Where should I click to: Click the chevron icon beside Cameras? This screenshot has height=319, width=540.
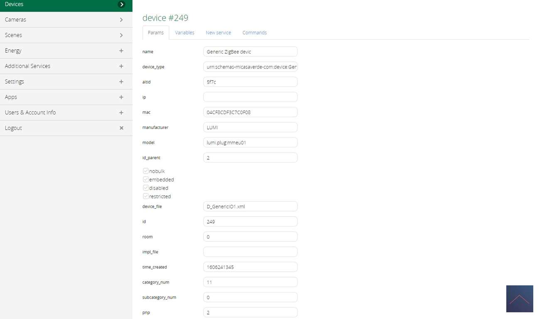coord(121,20)
